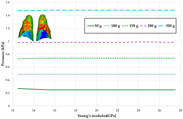Click the x-axis tick label '24'
This screenshot has height=119, width=183.
(x=138, y=110)
